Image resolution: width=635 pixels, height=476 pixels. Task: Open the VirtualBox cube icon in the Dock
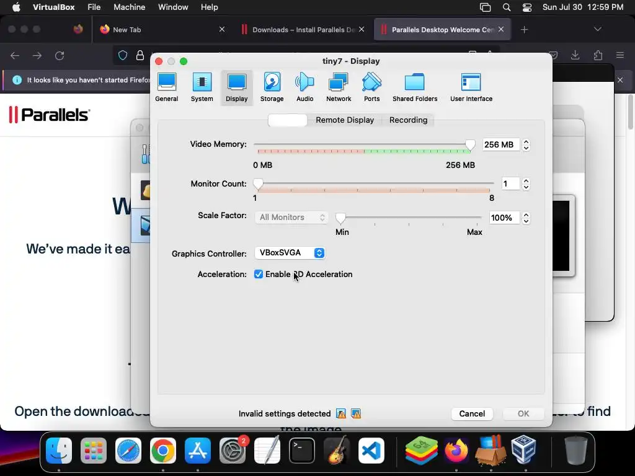click(523, 450)
